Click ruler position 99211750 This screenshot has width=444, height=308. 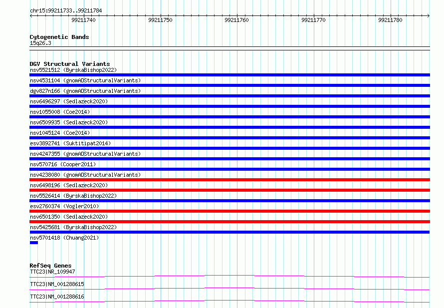[160, 20]
